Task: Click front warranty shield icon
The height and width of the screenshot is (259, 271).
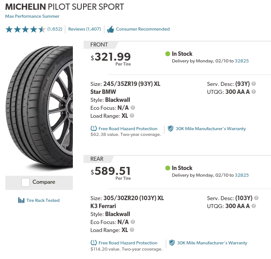Action: tap(171, 128)
